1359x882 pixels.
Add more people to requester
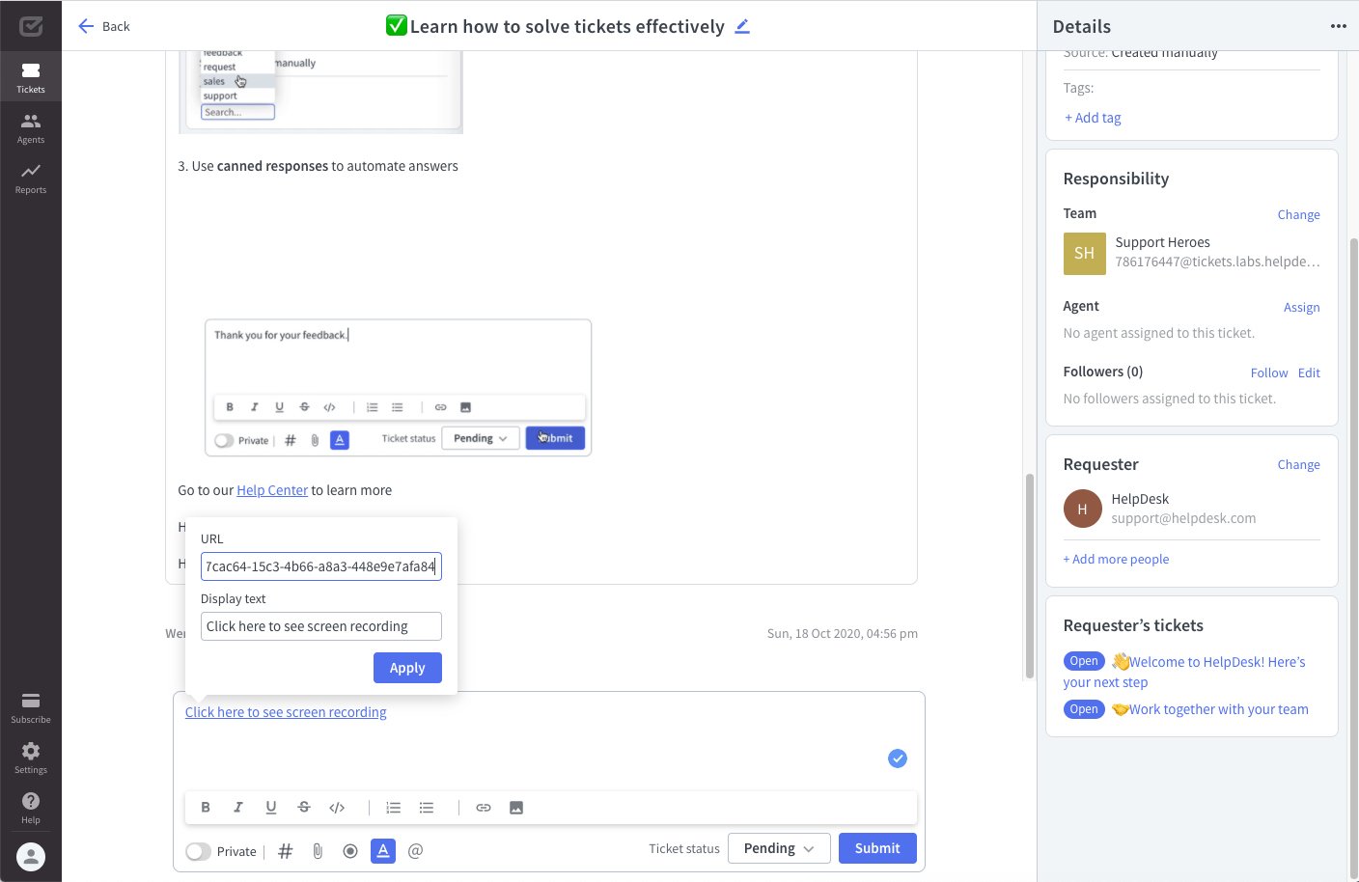click(x=1116, y=560)
